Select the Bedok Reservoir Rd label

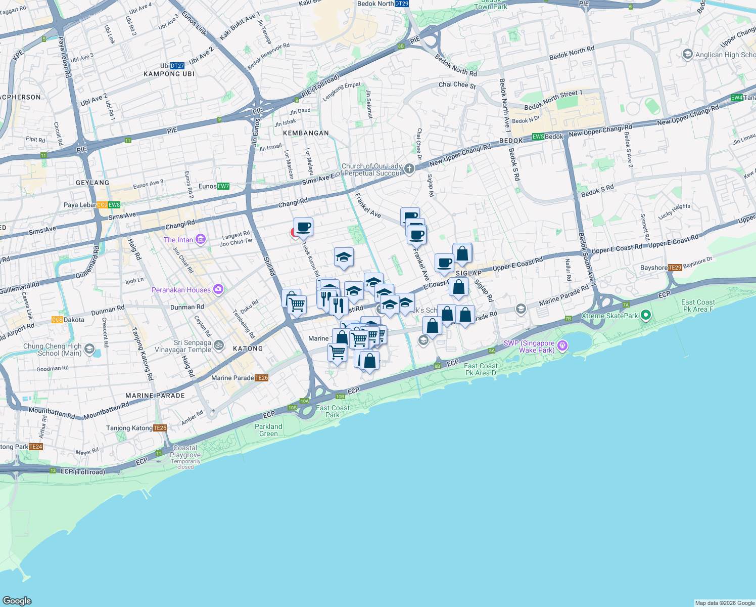point(268,57)
